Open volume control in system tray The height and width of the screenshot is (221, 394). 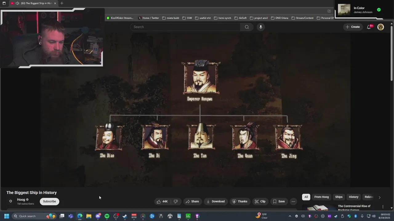(374, 216)
